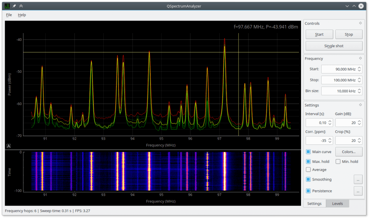Open Smoothing options with the ellipsis button
The image size is (370, 219).
click(357, 179)
